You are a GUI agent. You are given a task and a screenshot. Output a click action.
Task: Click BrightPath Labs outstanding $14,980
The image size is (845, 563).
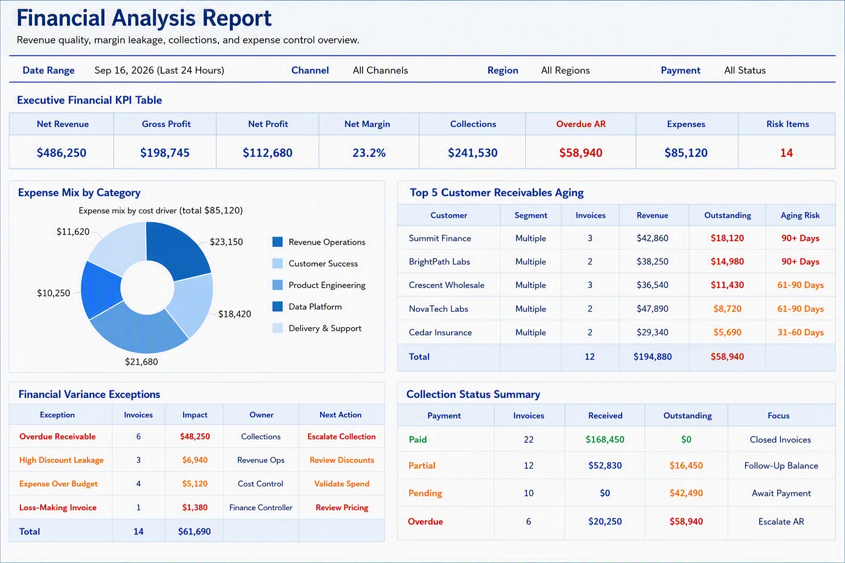click(727, 262)
